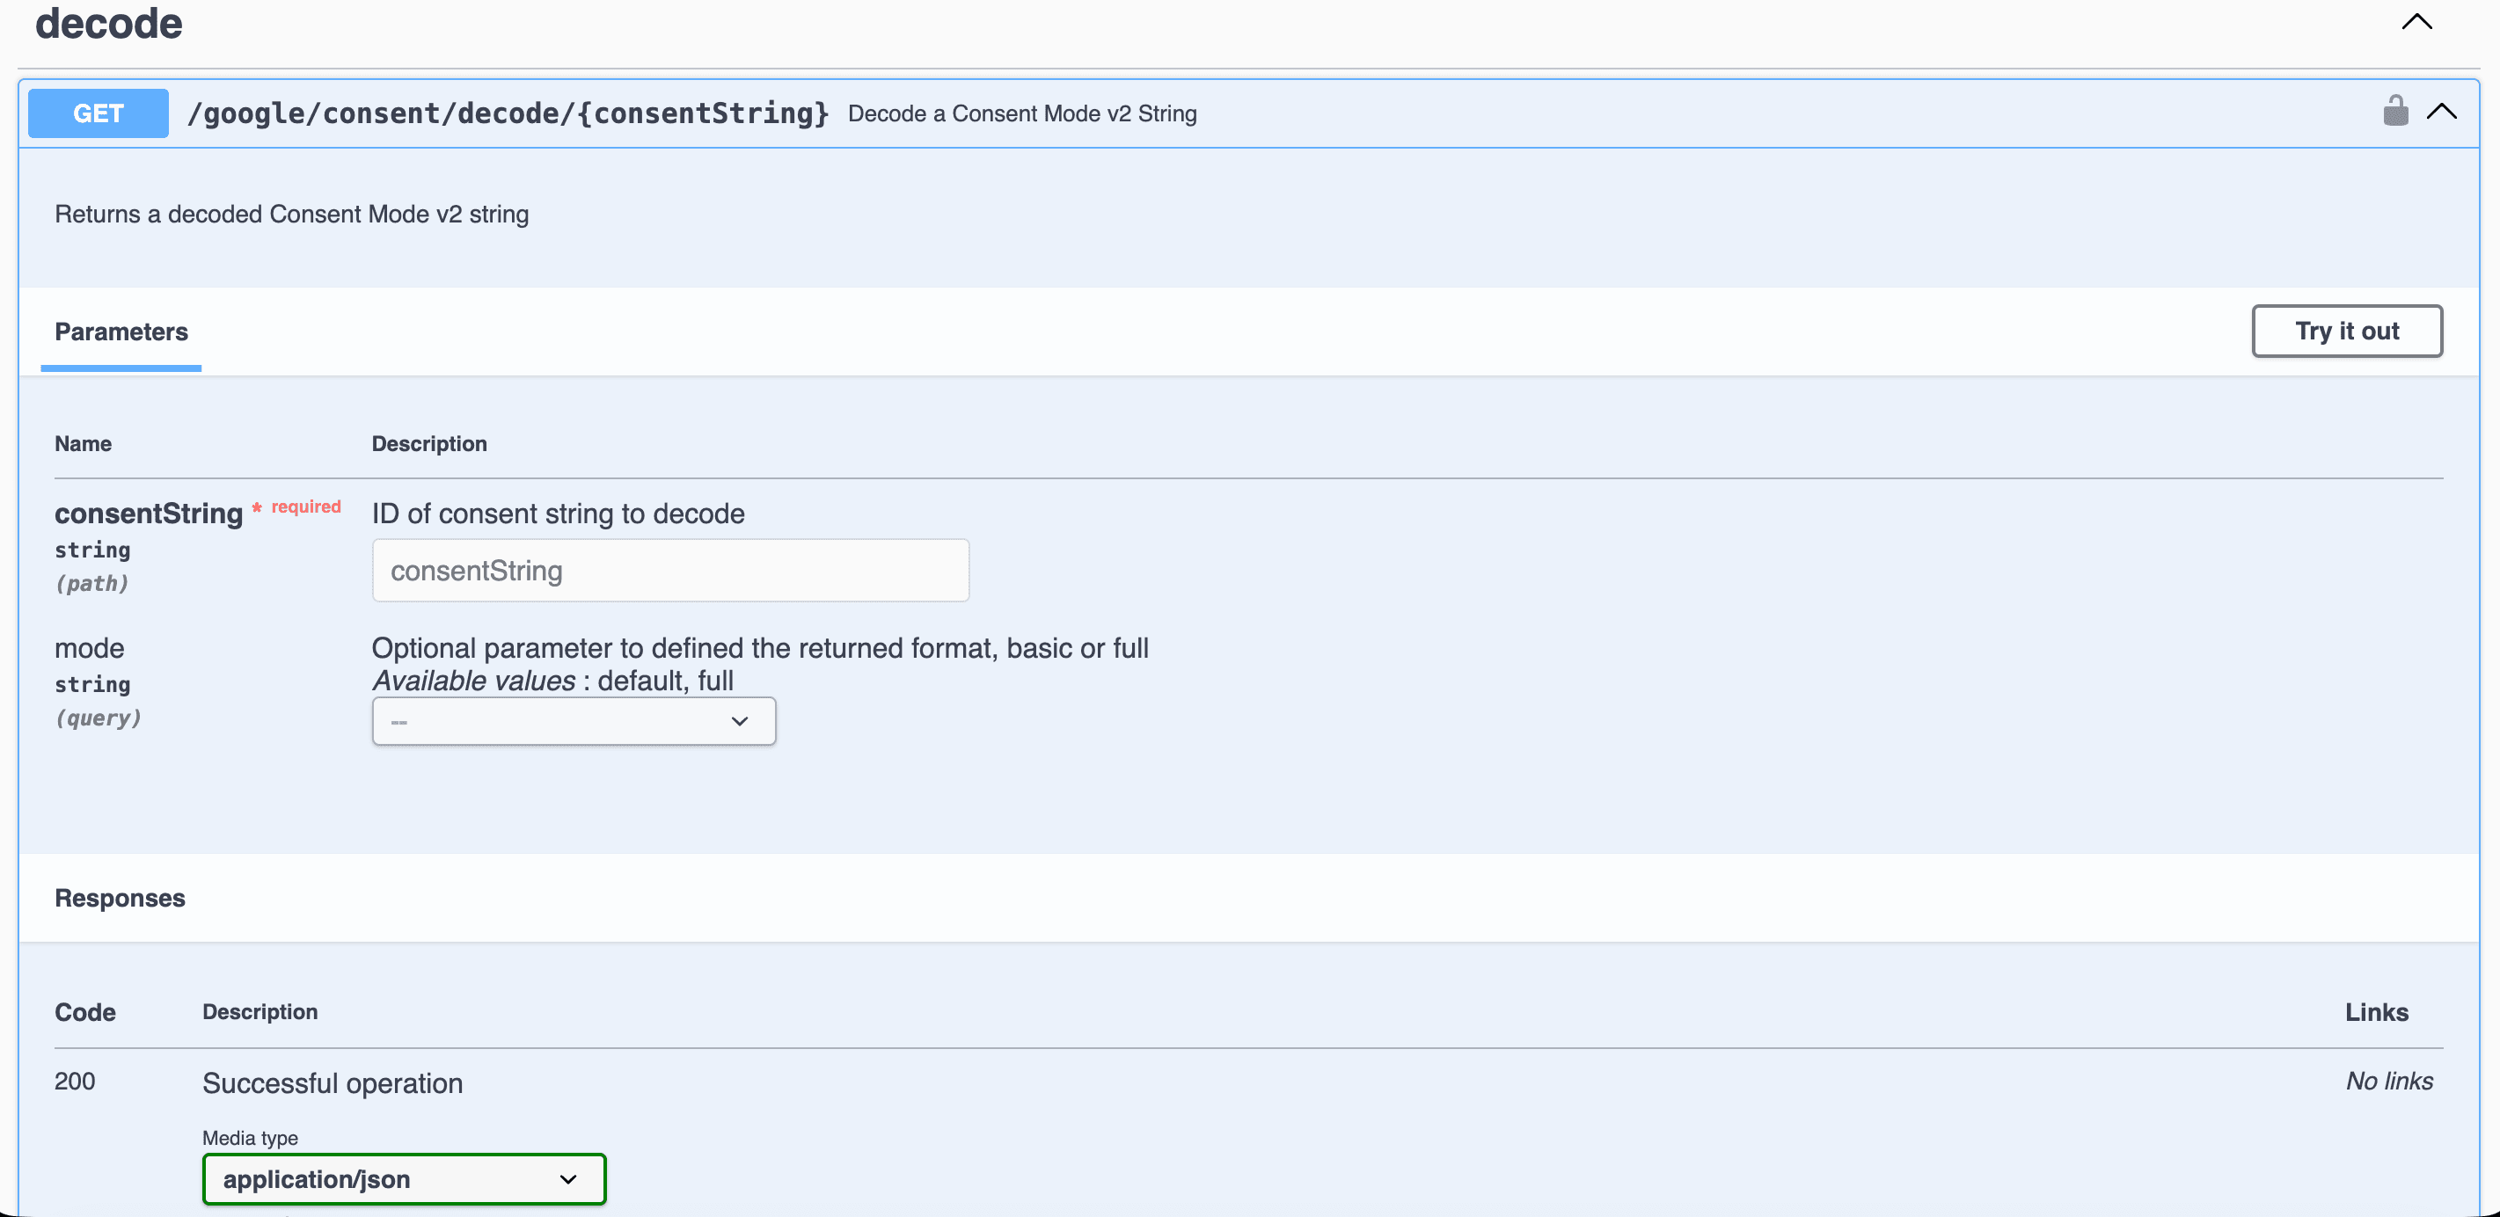The image size is (2500, 1217).
Task: Click the 200 response code
Action: (75, 1080)
